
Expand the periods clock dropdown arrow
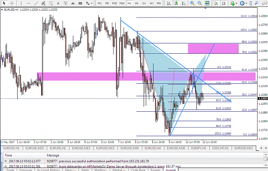coord(246,3)
